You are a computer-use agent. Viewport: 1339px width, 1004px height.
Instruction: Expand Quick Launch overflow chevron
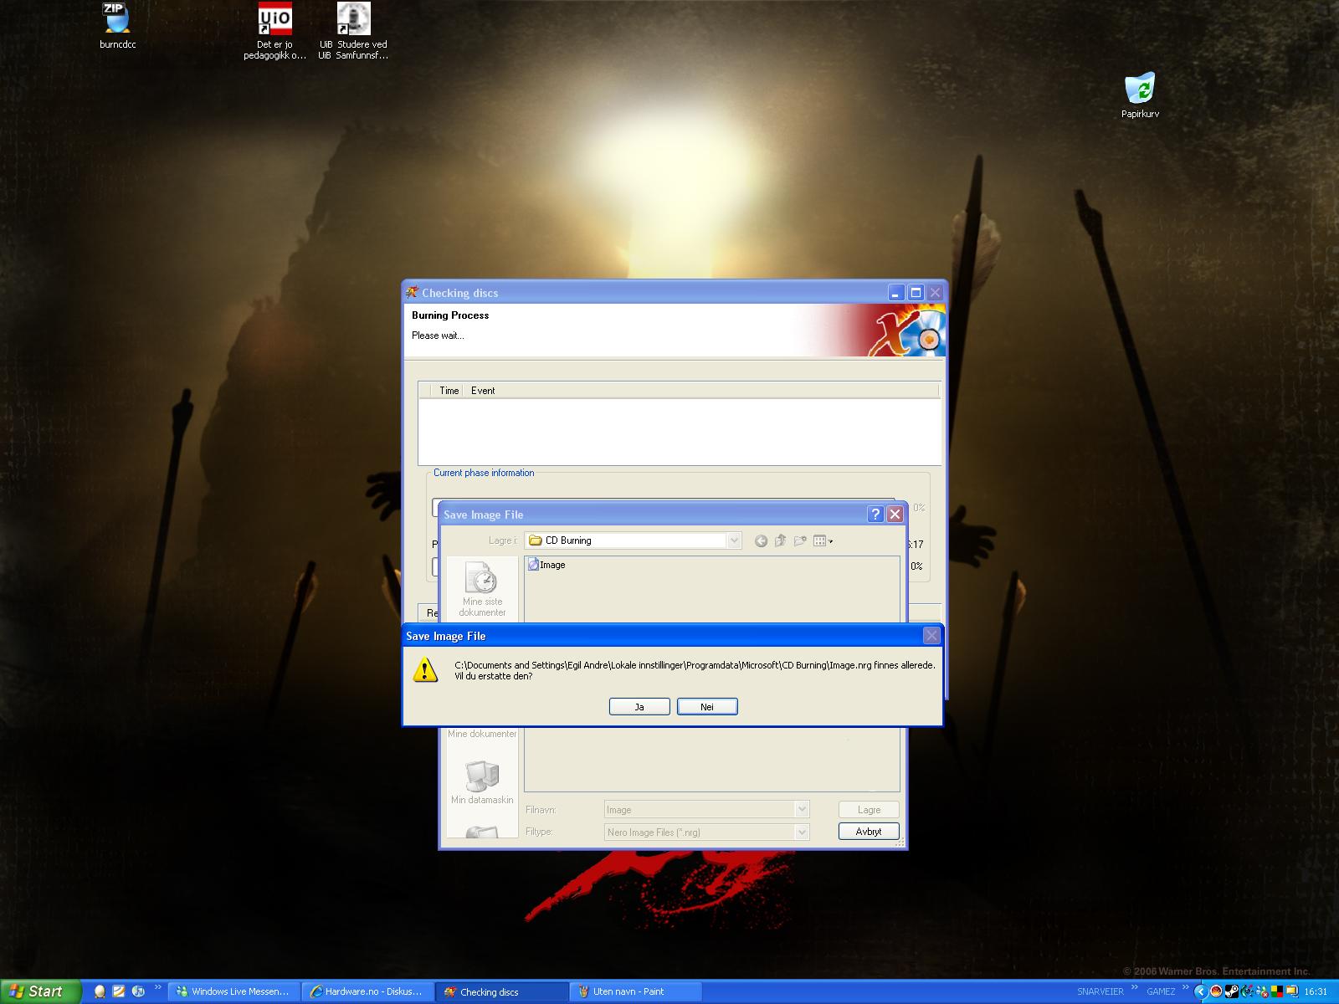157,987
